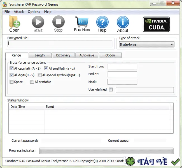This screenshot has height=168, width=182.
Task: Minimize the window
Action: point(154,3)
